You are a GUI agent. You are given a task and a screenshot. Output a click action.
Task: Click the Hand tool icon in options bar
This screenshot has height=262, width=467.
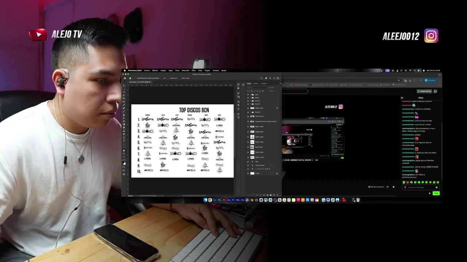pos(130,78)
